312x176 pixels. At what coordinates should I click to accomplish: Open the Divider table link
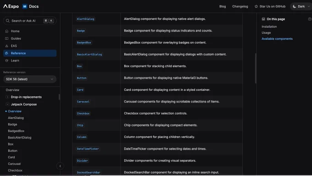(x=82, y=161)
